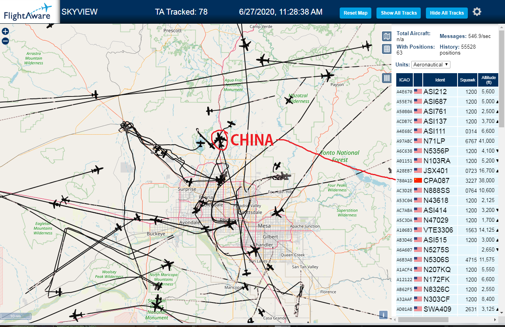Image resolution: width=505 pixels, height=327 pixels.
Task: Select the ASI515 aircraft row
Action: 447,240
